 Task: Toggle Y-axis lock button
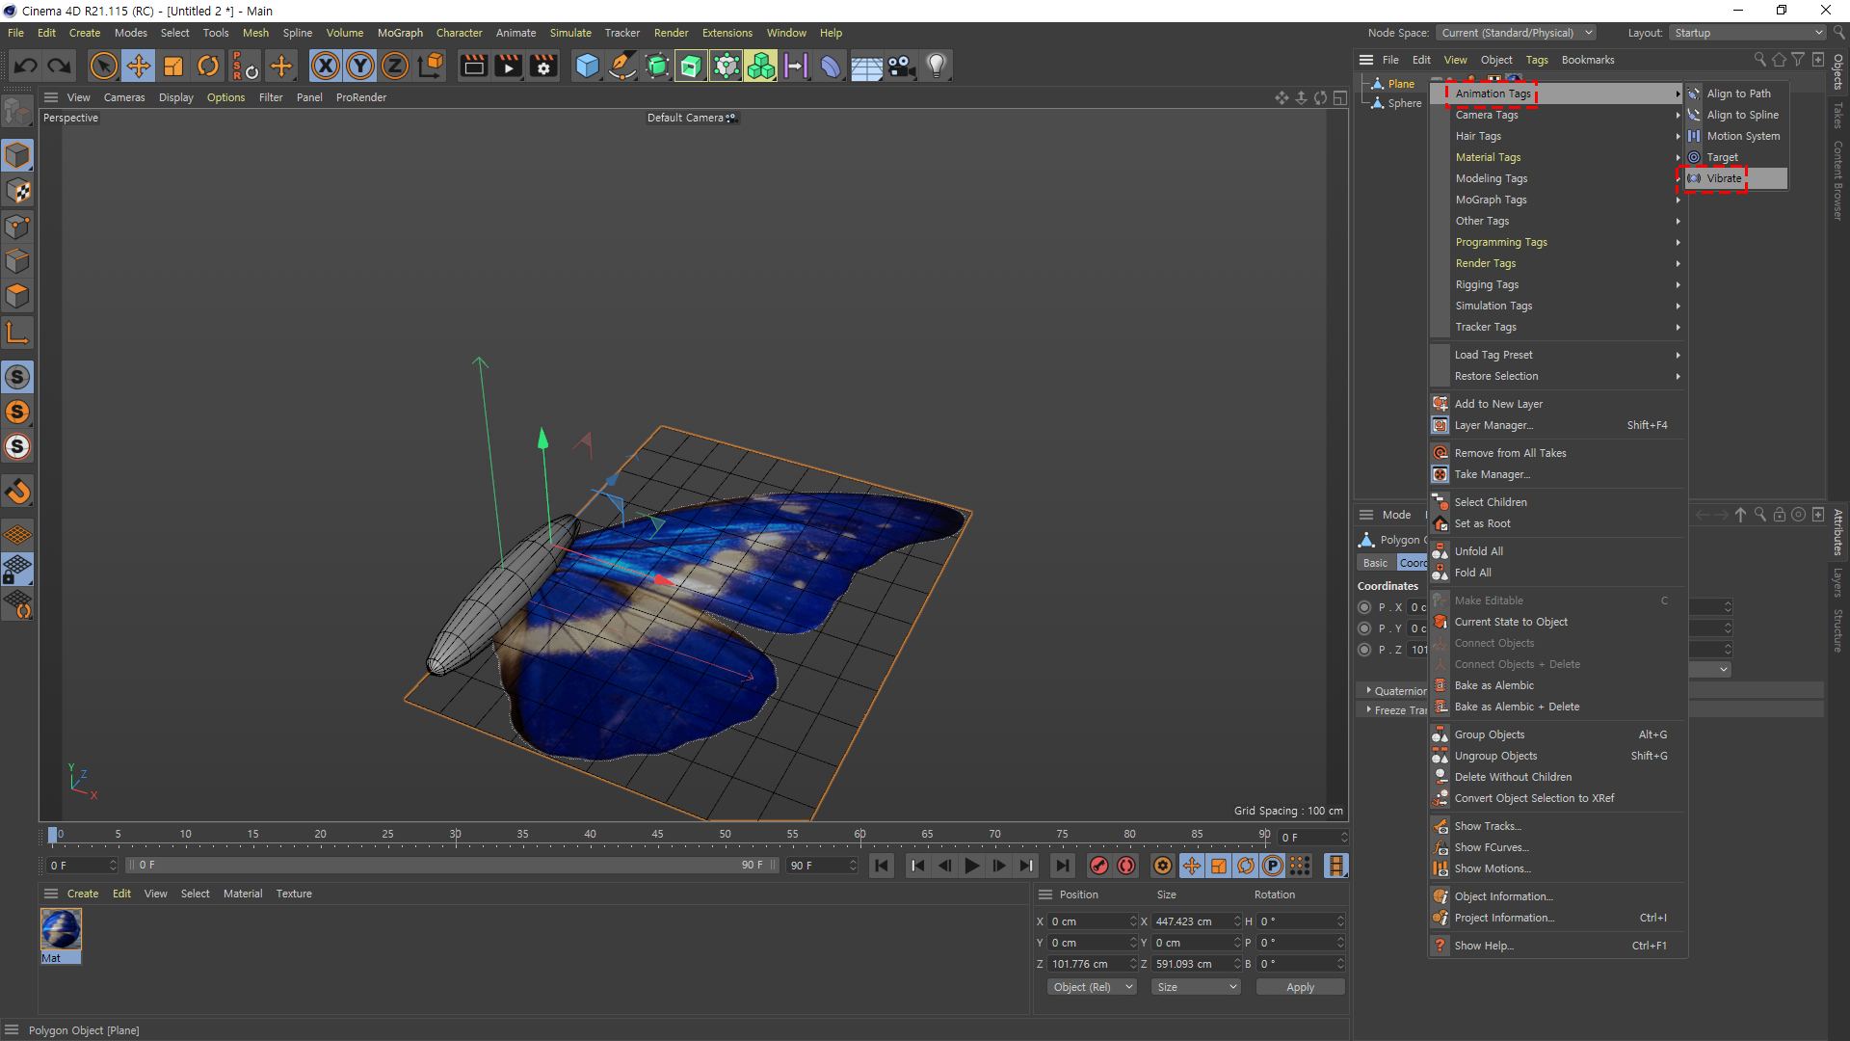(x=360, y=67)
